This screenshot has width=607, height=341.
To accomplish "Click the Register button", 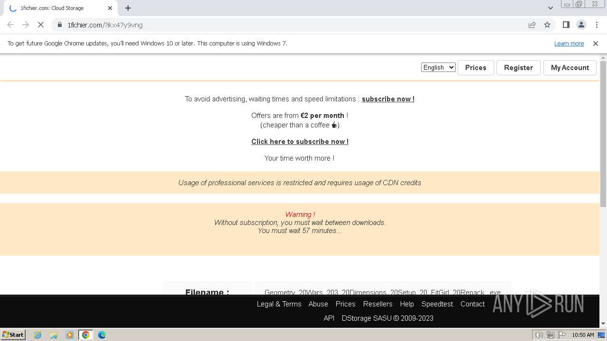I will point(518,67).
